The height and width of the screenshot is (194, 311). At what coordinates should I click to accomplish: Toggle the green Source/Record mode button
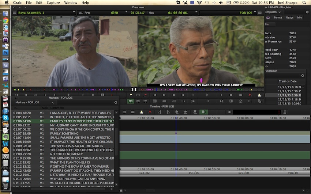tap(131, 101)
